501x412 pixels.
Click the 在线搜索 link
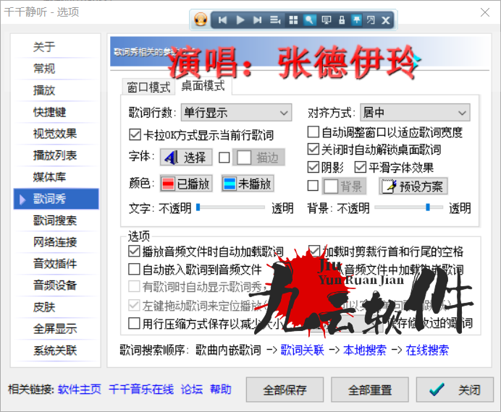coord(427,350)
